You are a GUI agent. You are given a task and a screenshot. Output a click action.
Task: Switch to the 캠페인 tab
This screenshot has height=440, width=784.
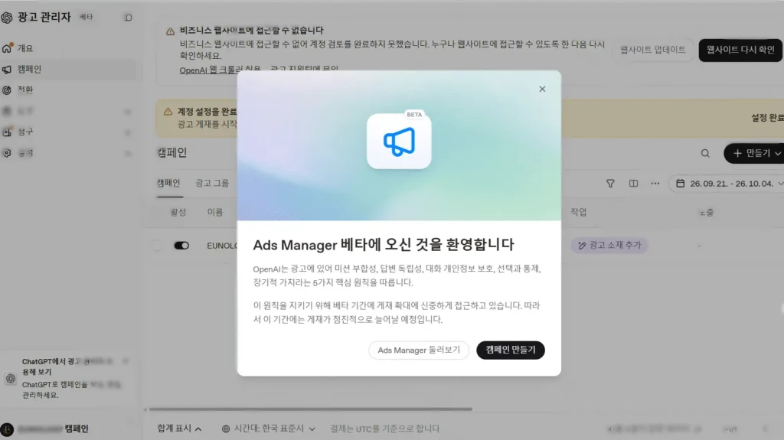coord(168,184)
